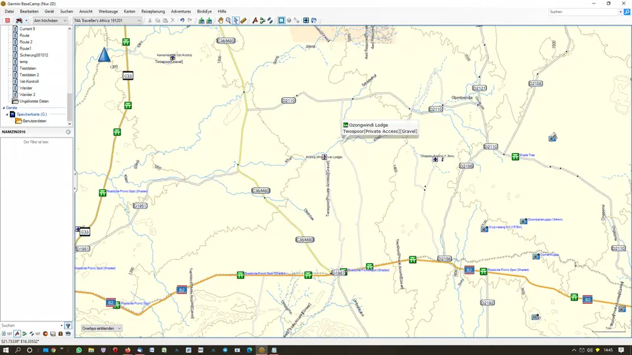Select the 'Testdaten 2' list
Image resolution: width=632 pixels, height=355 pixels.
point(29,75)
